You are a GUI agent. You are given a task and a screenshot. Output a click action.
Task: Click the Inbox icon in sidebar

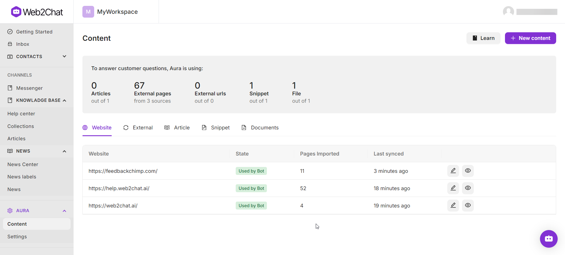point(10,44)
